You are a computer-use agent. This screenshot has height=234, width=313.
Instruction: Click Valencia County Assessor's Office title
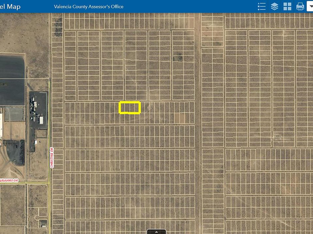tap(89, 6)
